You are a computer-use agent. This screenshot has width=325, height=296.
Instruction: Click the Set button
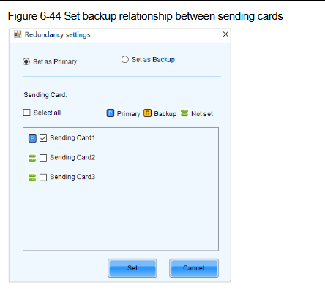click(x=132, y=268)
